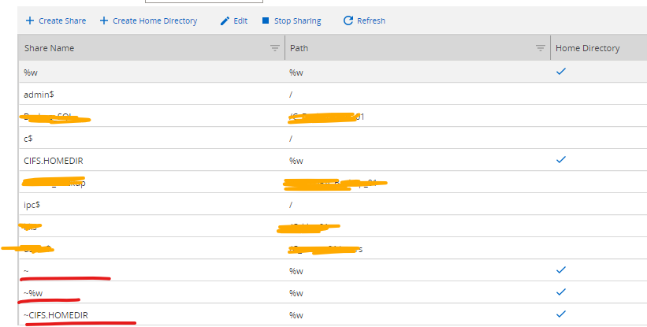Image resolution: width=647 pixels, height=327 pixels.
Task: Select the ~%w share name
Action: pyautogui.click(x=32, y=292)
